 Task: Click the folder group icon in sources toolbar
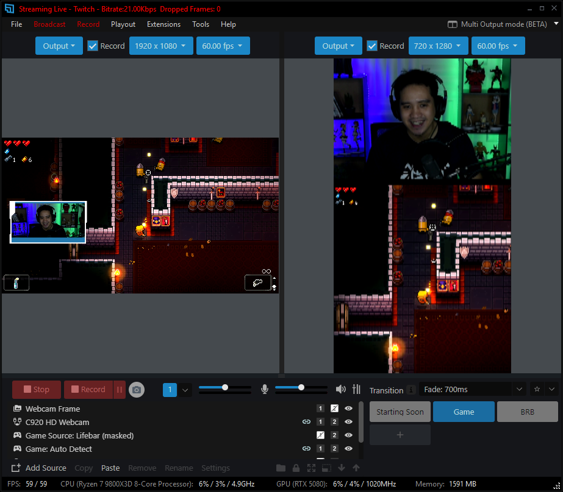(x=281, y=468)
